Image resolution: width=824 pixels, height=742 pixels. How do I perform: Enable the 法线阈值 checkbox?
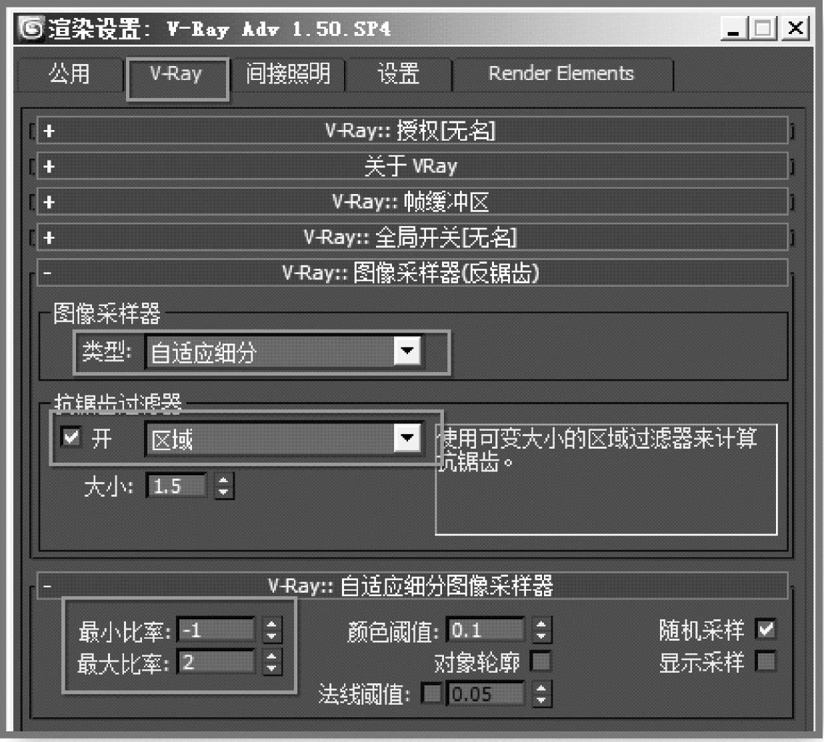[x=432, y=694]
